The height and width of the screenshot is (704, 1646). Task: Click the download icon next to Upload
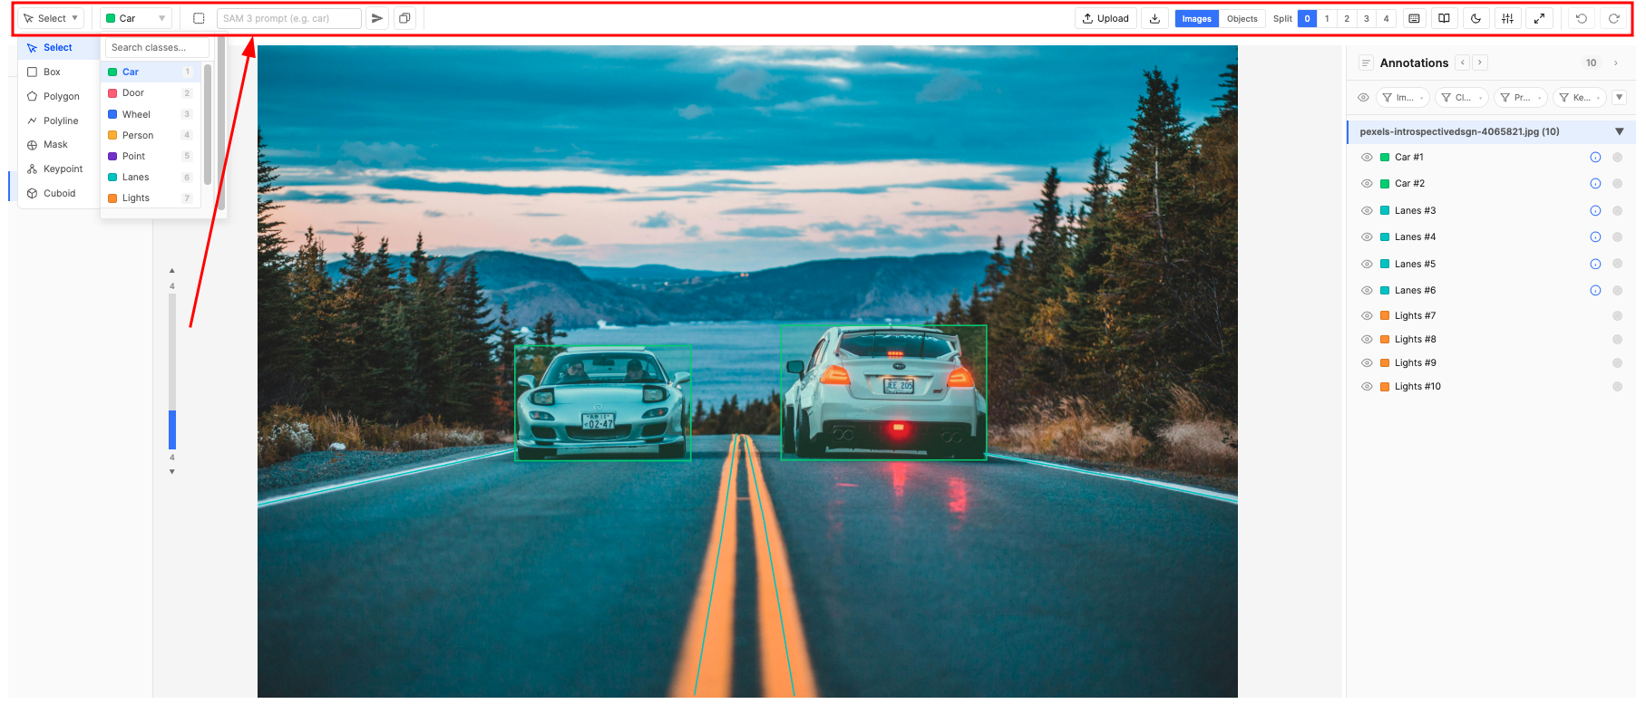1154,18
